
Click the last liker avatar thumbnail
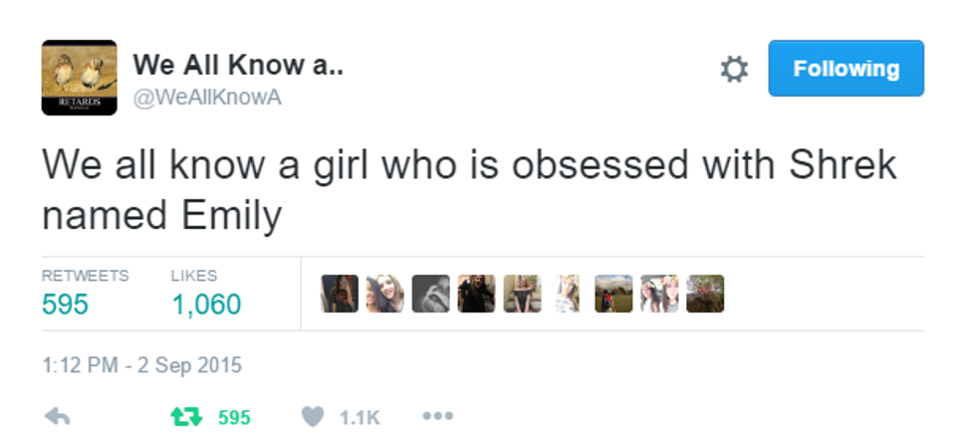coord(705,294)
